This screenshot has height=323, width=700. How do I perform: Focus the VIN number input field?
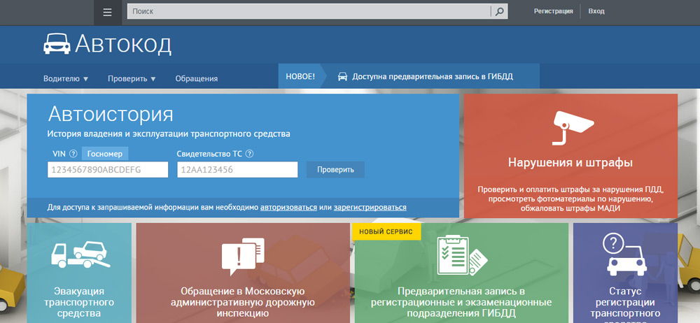108,169
